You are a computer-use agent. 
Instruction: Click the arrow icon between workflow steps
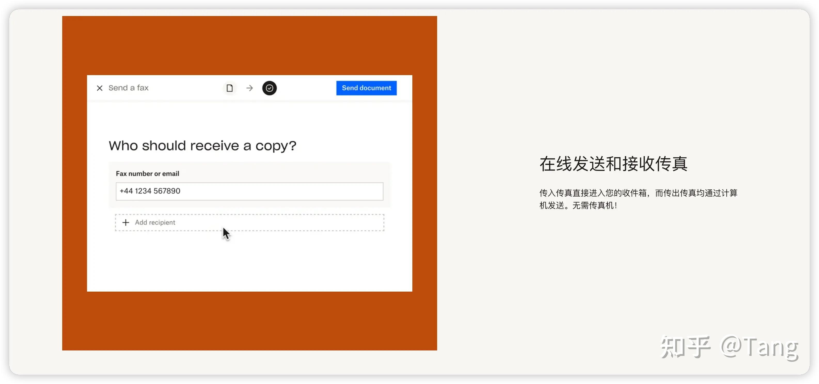click(249, 88)
